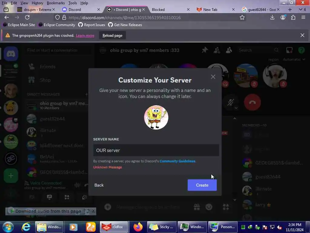Viewport: 310px width, 233px height.
Task: Change the SpongeBob server icon image
Action: coord(156,117)
